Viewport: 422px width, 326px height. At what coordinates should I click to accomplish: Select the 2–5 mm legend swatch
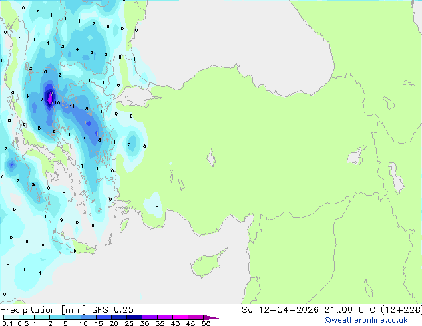pos(57,317)
